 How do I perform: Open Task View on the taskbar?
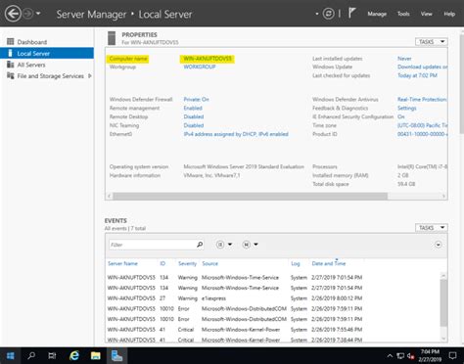pos(52,355)
